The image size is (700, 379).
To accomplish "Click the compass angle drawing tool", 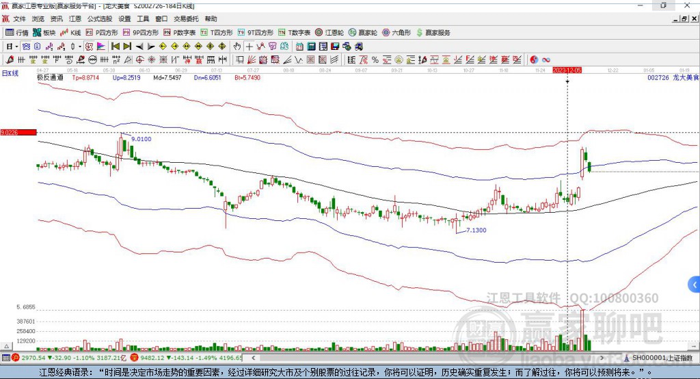I will (128, 60).
